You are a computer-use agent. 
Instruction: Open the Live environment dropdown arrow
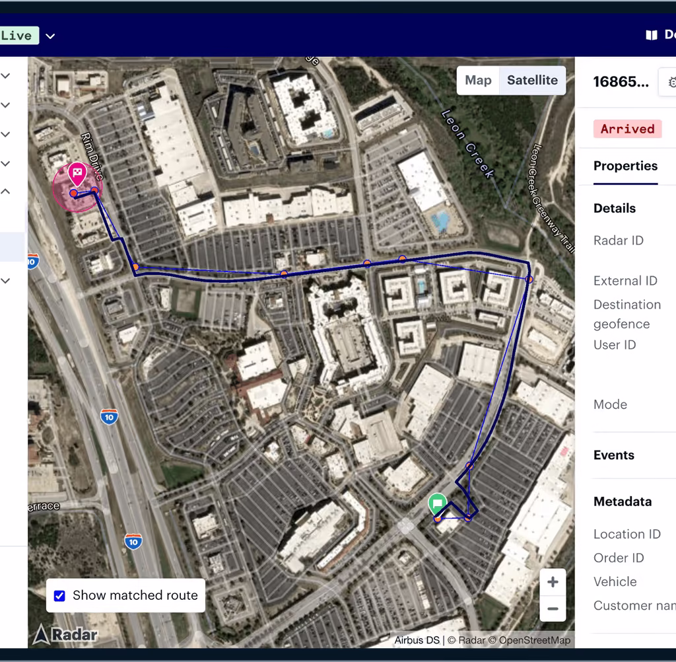pyautogui.click(x=50, y=36)
